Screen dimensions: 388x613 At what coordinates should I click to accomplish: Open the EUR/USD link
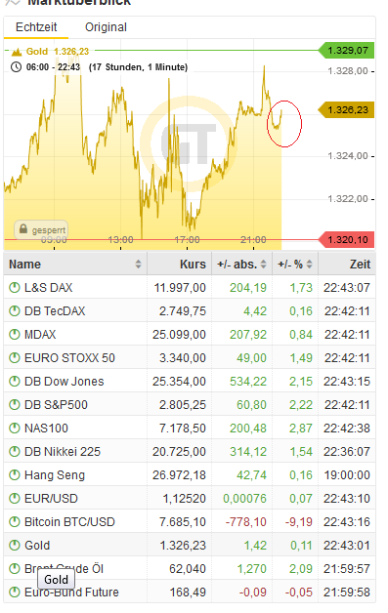click(51, 499)
